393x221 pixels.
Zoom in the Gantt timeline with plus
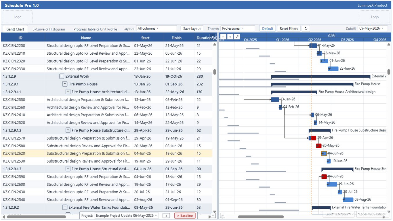(230, 37)
